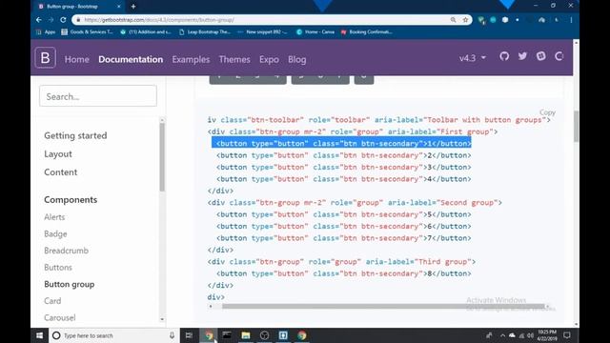
Task: Open File Explorer from taskbar
Action: 246,335
